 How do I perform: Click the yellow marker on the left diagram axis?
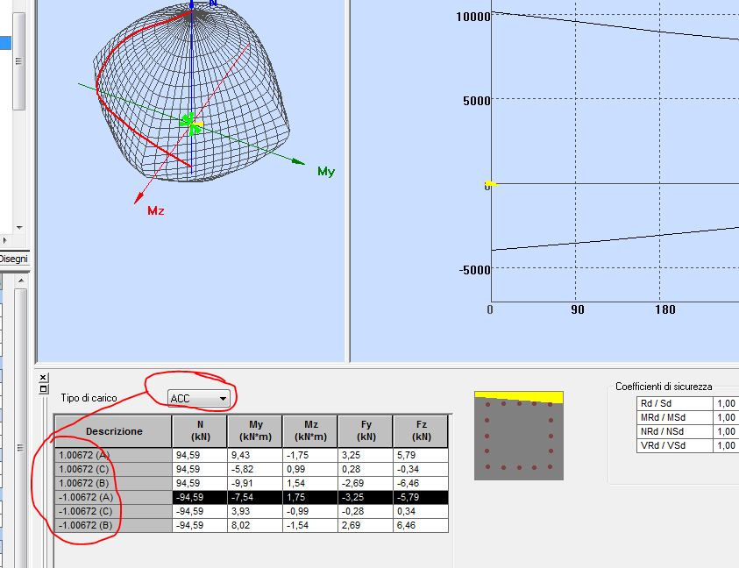tap(488, 183)
